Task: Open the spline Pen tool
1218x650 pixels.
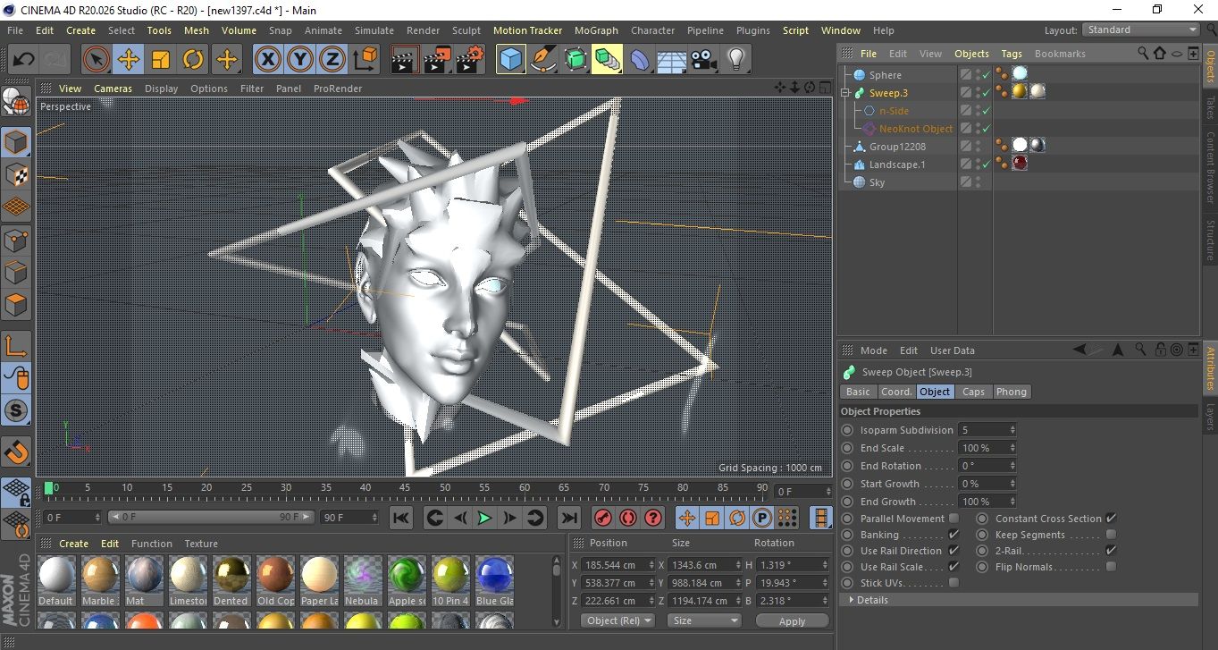Action: pos(543,60)
